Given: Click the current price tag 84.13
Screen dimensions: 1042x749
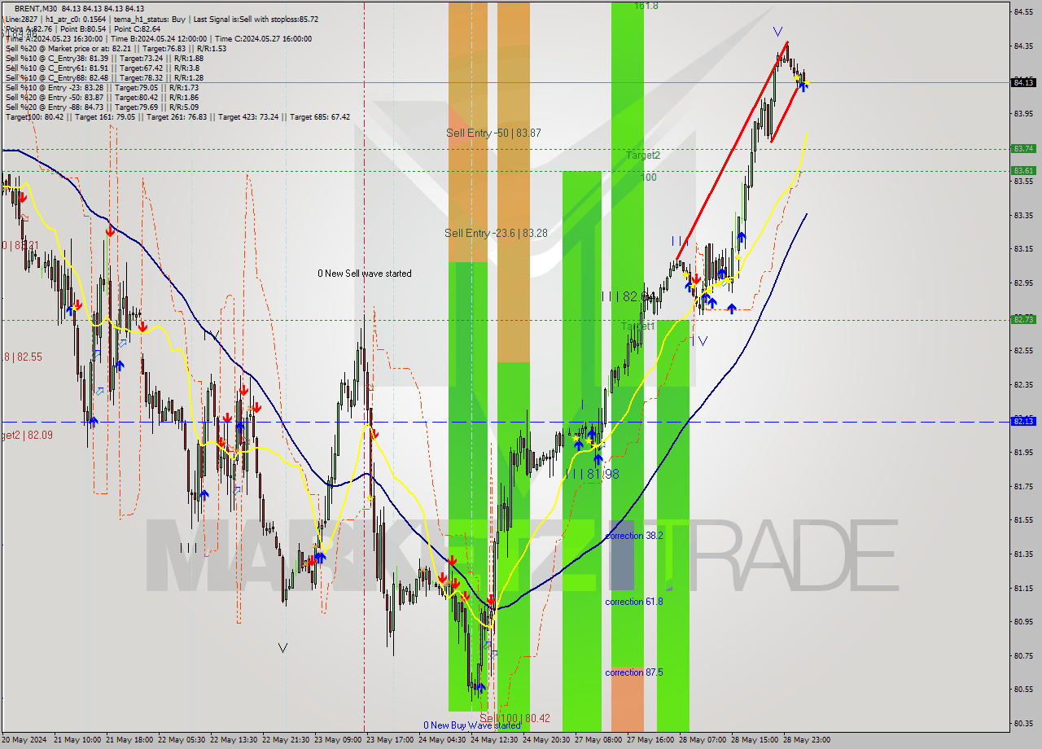Looking at the screenshot, I should tap(1023, 82).
